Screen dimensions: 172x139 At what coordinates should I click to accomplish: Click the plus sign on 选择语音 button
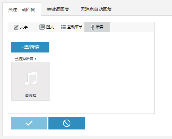point(23,47)
